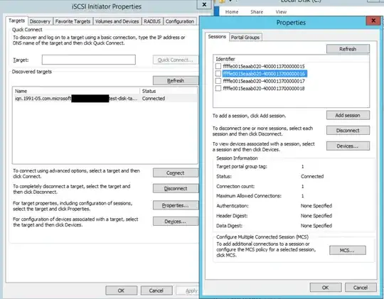Screen dimensions: 384x299
Task: Open the View menu in File Explorer
Action: tap(281, 12)
